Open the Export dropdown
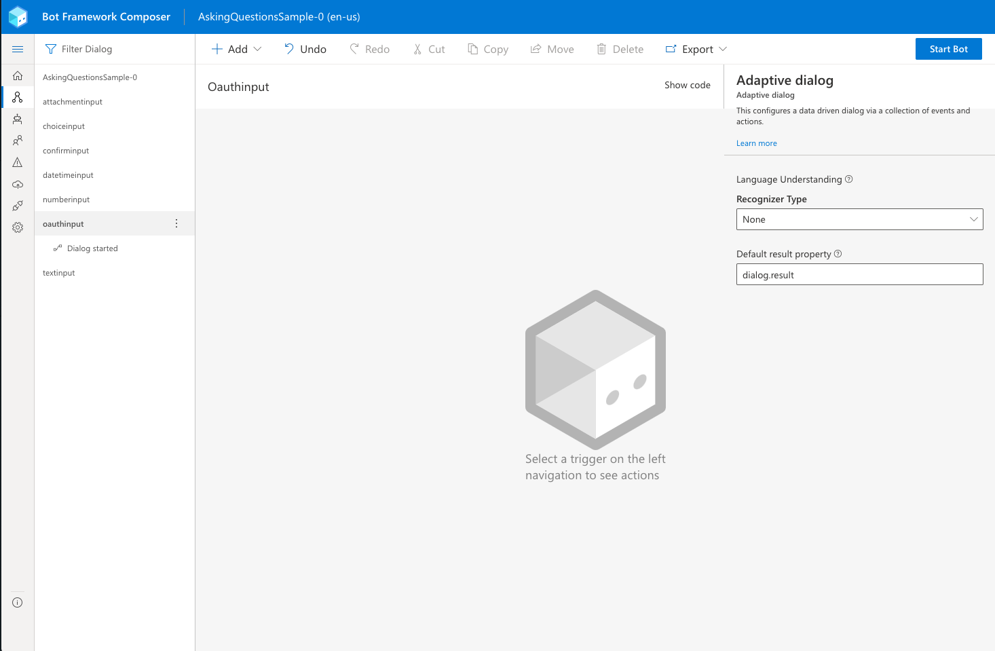The height and width of the screenshot is (651, 995). tap(696, 49)
